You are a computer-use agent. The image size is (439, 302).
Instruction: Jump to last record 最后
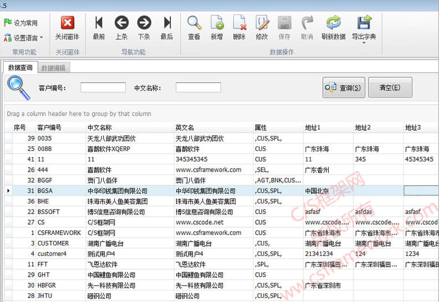coord(167,23)
